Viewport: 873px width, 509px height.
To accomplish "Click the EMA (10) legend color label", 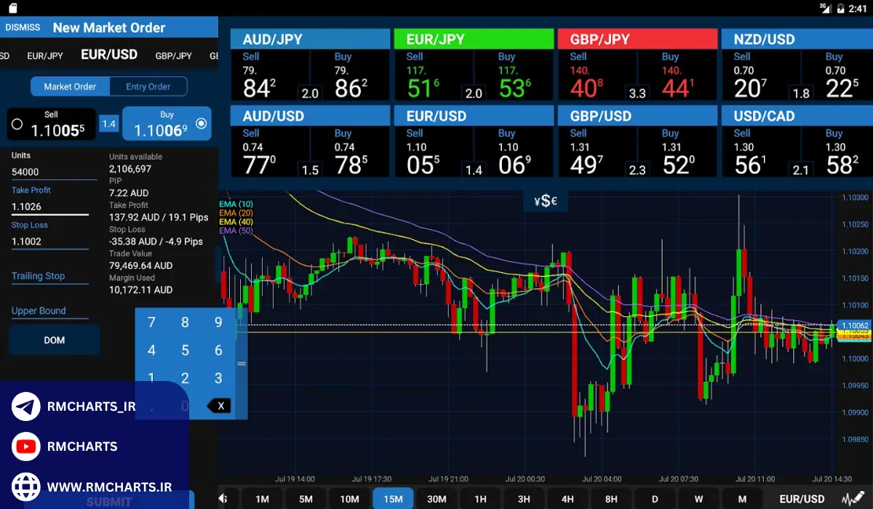I will tap(236, 204).
